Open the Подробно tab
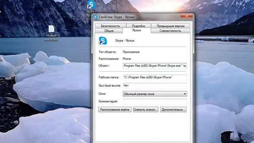Screen dimensions: 254x143 click(x=139, y=26)
